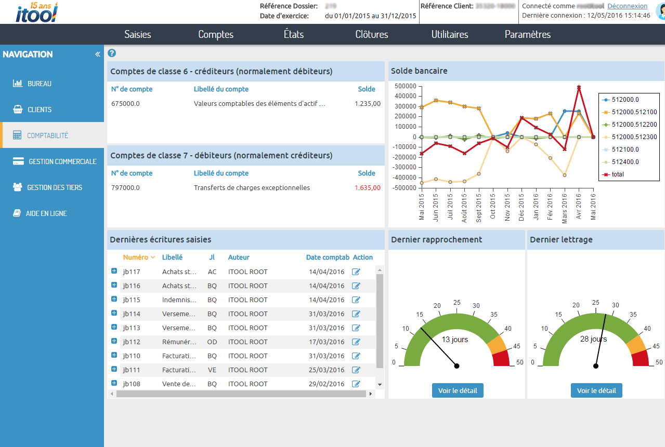Click the Aide en Ligne book icon
The image size is (665, 447).
[x=17, y=213]
